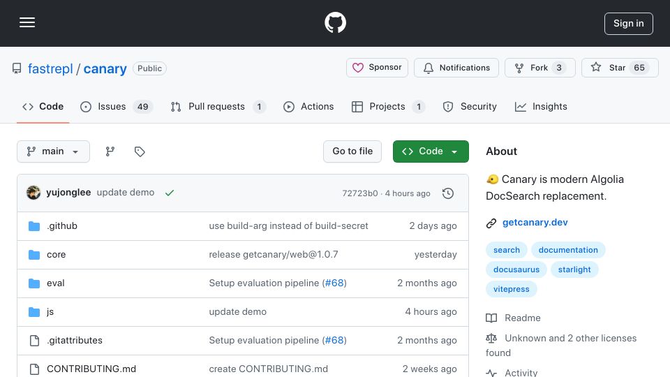Click the Readme book icon
Screen dimensions: 670x377
[x=491, y=318]
